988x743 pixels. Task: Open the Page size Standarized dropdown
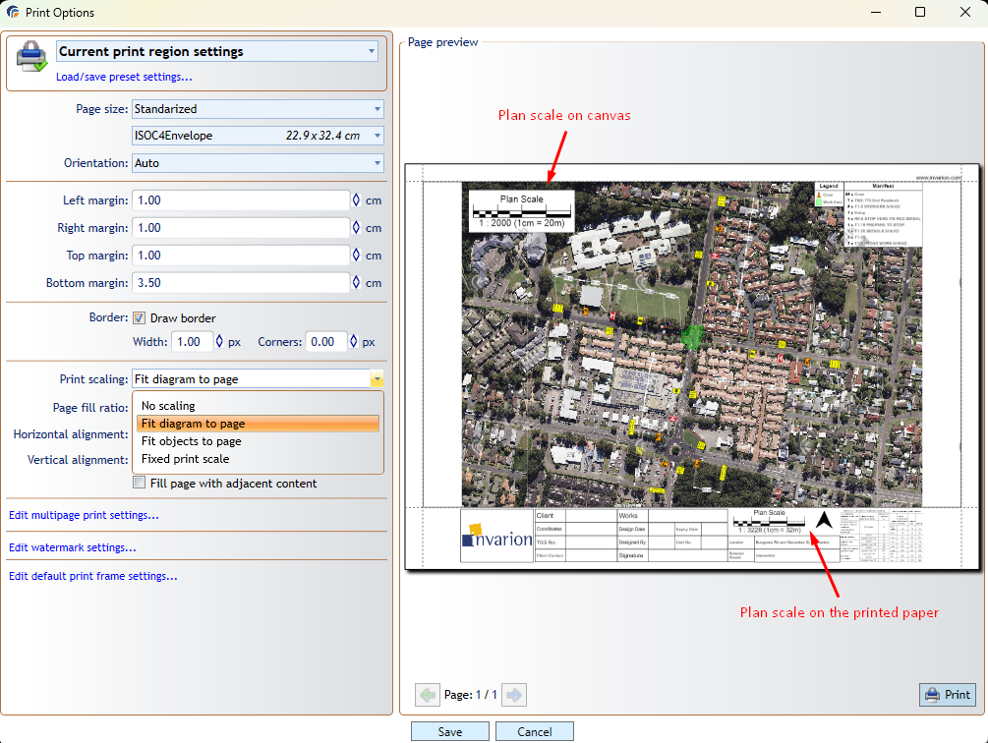point(258,109)
